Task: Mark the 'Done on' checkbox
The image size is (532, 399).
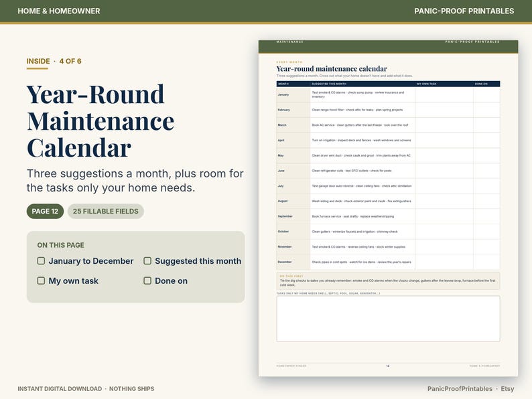Action: 147,281
